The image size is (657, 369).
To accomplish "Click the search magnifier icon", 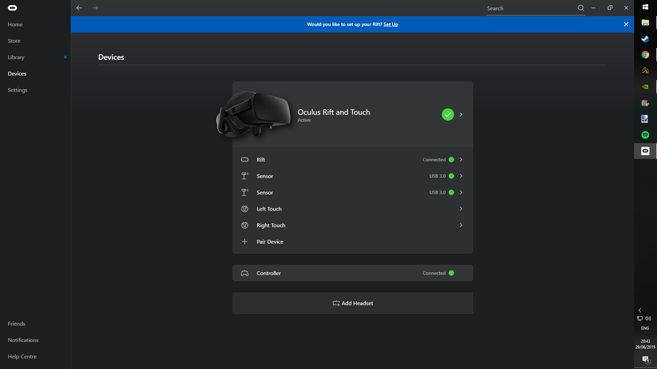I will click(581, 8).
